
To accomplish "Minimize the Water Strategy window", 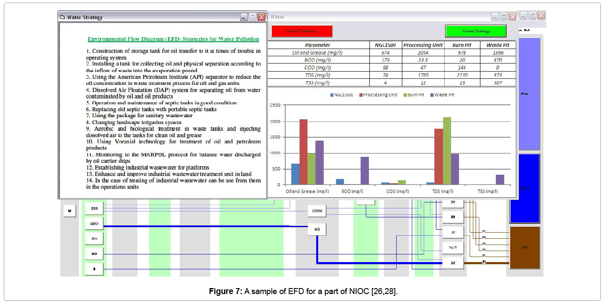I will (244, 17).
